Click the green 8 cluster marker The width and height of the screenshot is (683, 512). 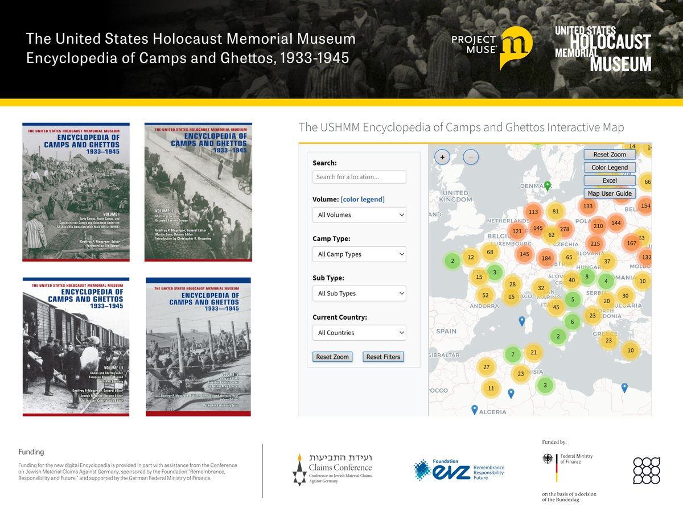(x=587, y=276)
